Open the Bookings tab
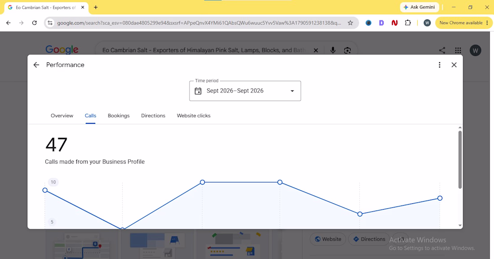 (x=119, y=116)
